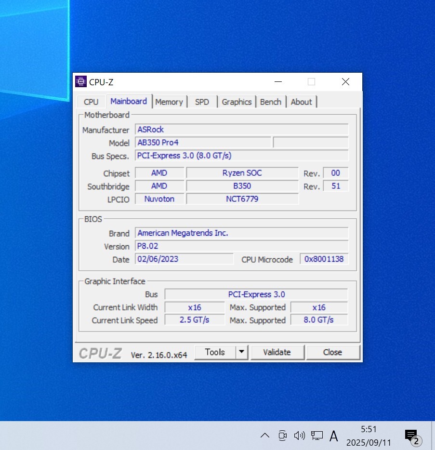The image size is (435, 450).
Task: Select the Mainboard tab
Action: click(x=129, y=101)
